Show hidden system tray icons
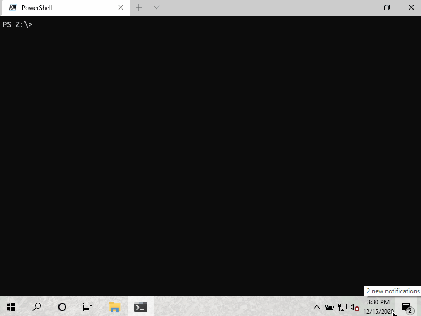This screenshot has width=421, height=316. click(317, 307)
